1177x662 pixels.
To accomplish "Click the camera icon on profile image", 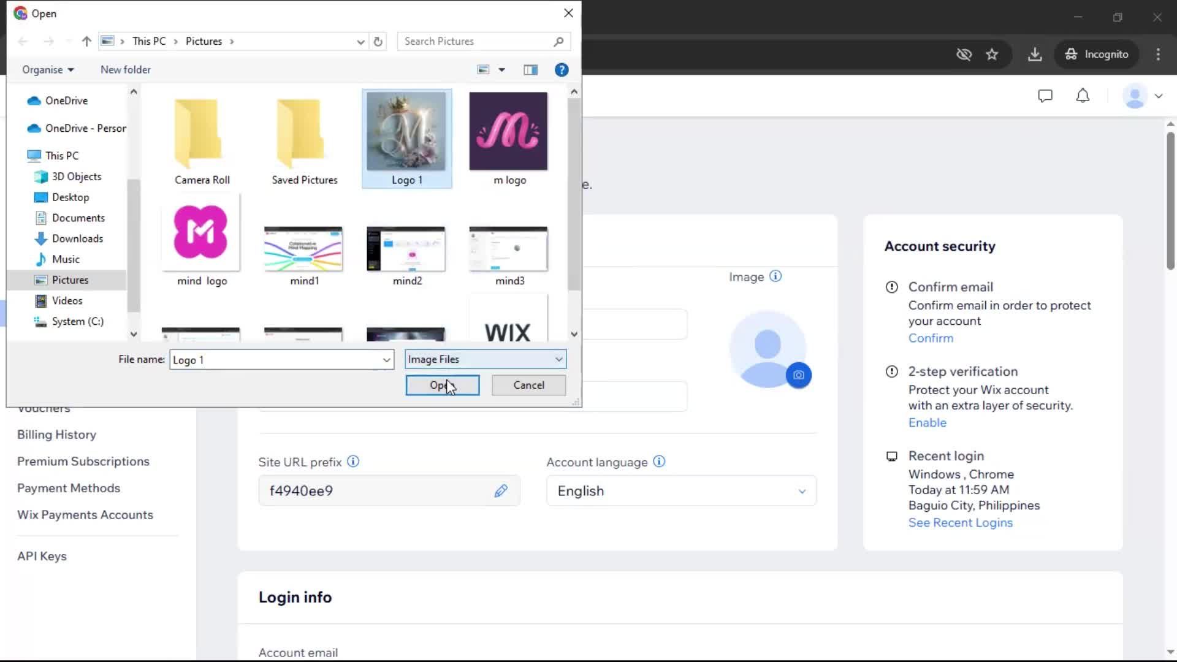I will tap(799, 375).
